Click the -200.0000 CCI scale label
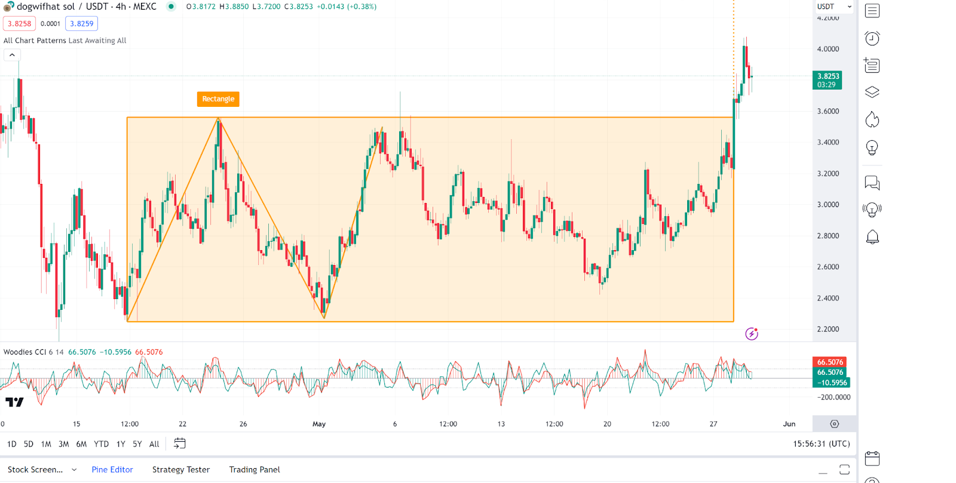Viewport: 956px width, 483px height. pos(834,397)
